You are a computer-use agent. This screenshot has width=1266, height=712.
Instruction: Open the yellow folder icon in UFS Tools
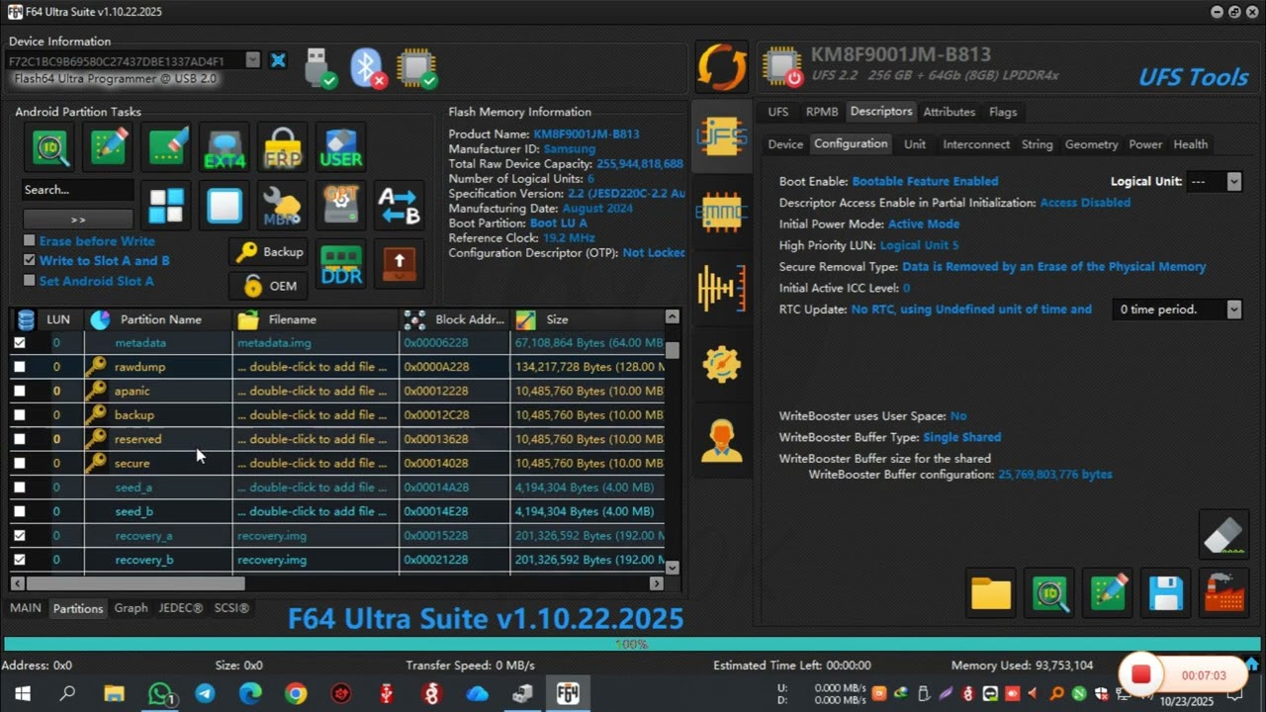click(990, 593)
